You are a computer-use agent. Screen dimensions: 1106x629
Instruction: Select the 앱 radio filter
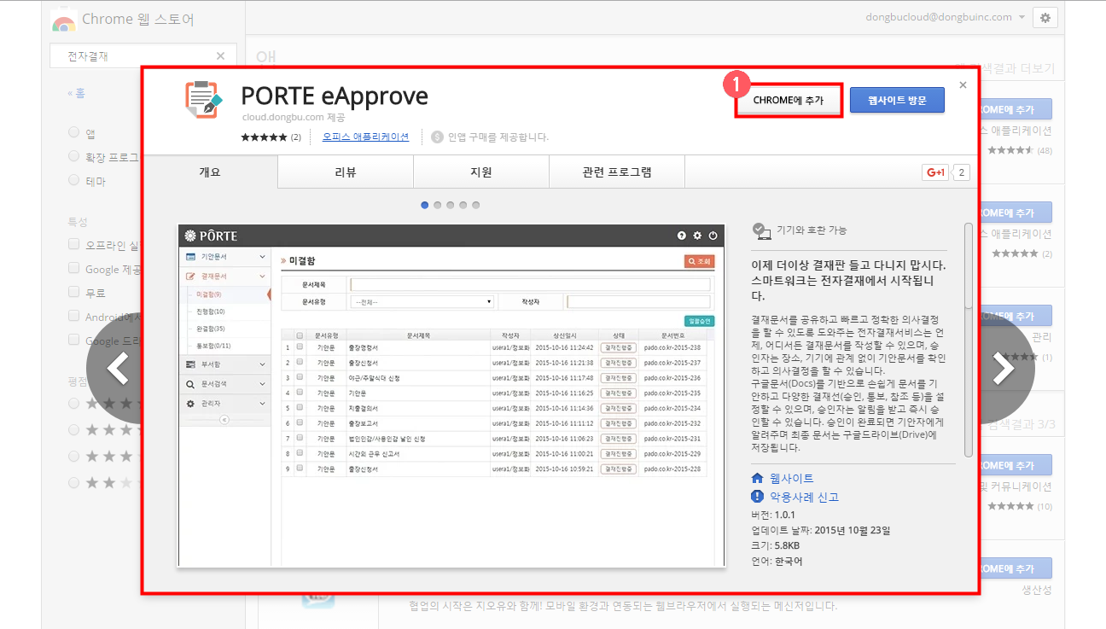(x=74, y=132)
